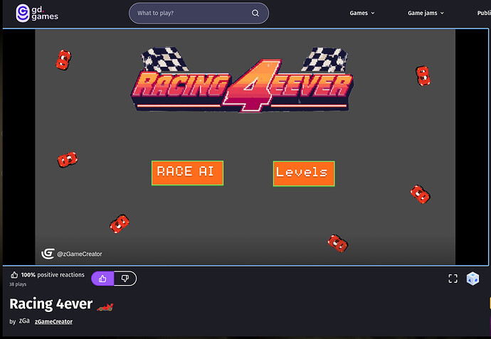This screenshot has width=491, height=339.
Task: Enter fullscreen mode
Action: tap(453, 279)
